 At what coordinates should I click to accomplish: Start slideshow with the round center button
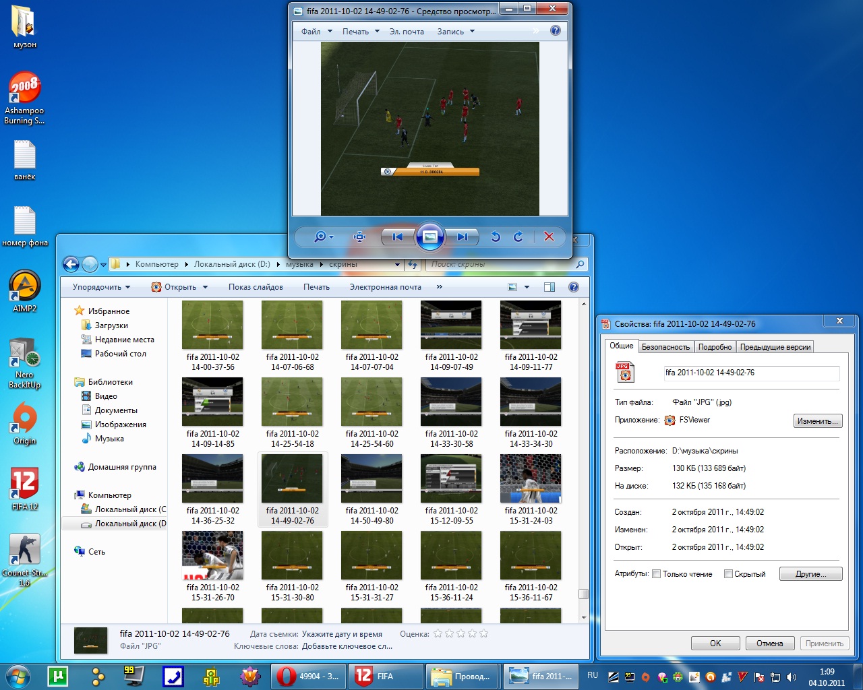[429, 237]
